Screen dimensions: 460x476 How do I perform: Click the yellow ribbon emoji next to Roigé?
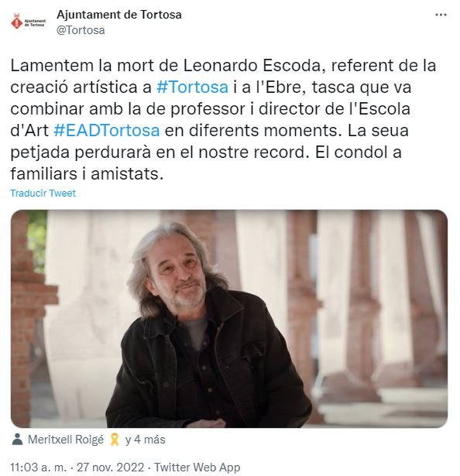(x=115, y=440)
